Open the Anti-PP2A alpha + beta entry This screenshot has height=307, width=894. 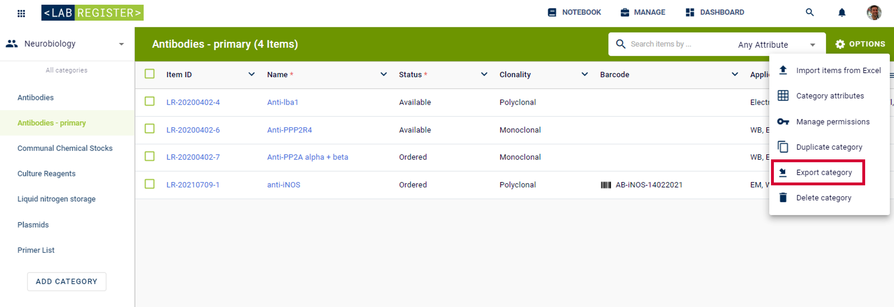coord(307,157)
